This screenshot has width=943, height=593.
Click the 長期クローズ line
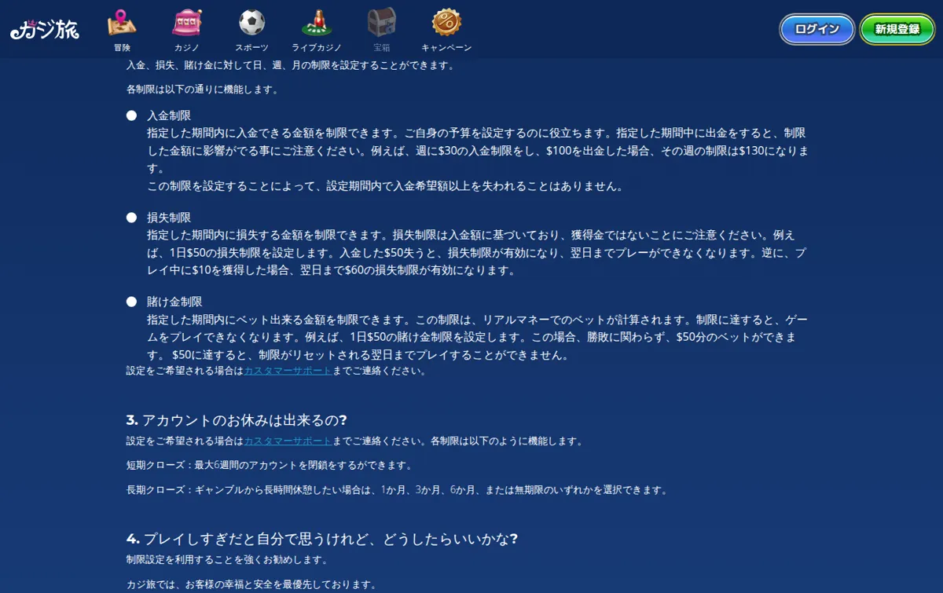[x=398, y=490]
